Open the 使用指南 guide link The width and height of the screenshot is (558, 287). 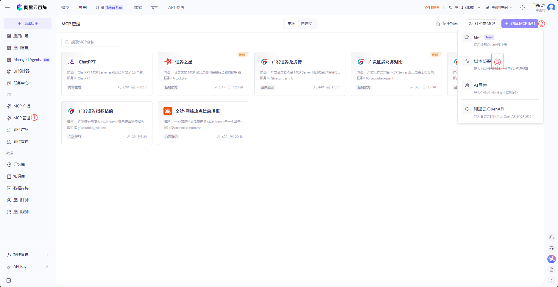point(447,24)
